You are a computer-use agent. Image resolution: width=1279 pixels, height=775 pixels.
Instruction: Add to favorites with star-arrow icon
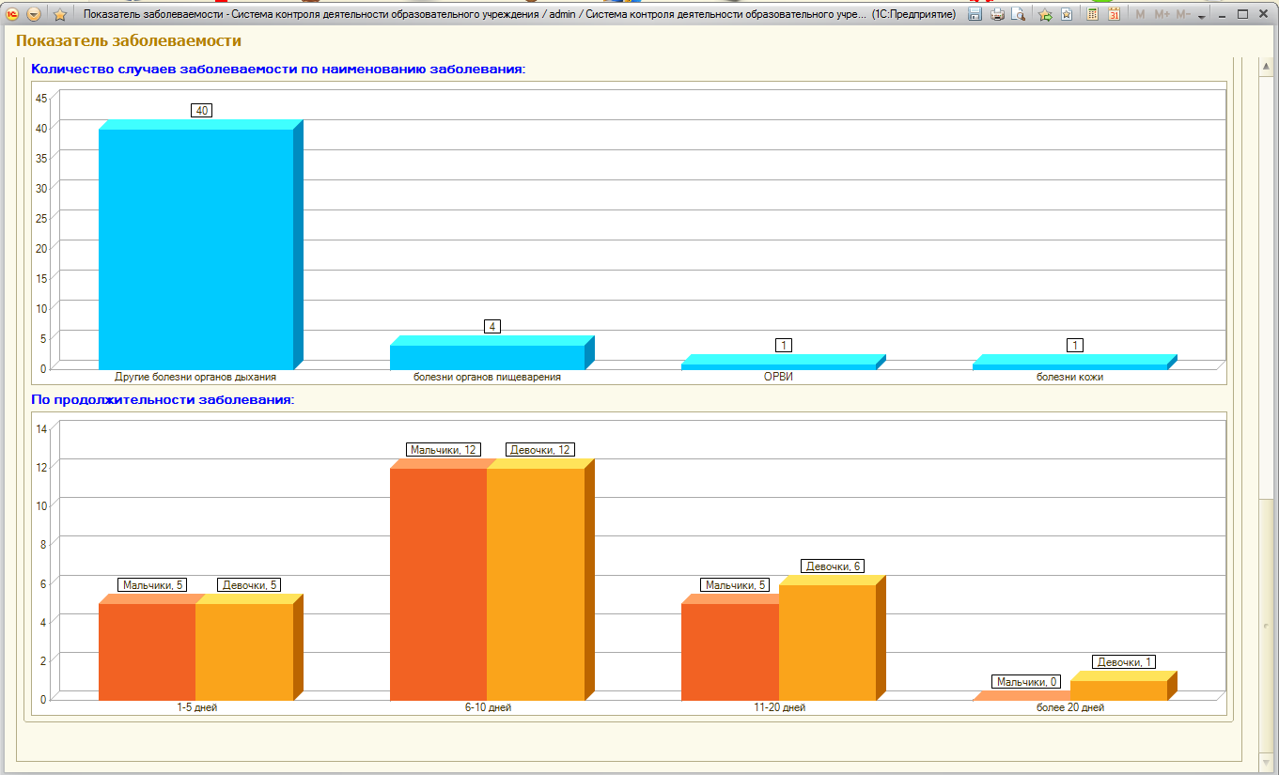1045,14
